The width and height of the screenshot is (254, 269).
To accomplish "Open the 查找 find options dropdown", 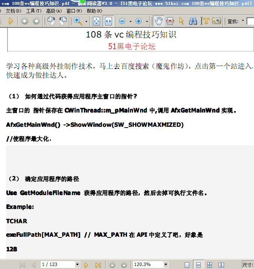I will click(x=243, y=21).
